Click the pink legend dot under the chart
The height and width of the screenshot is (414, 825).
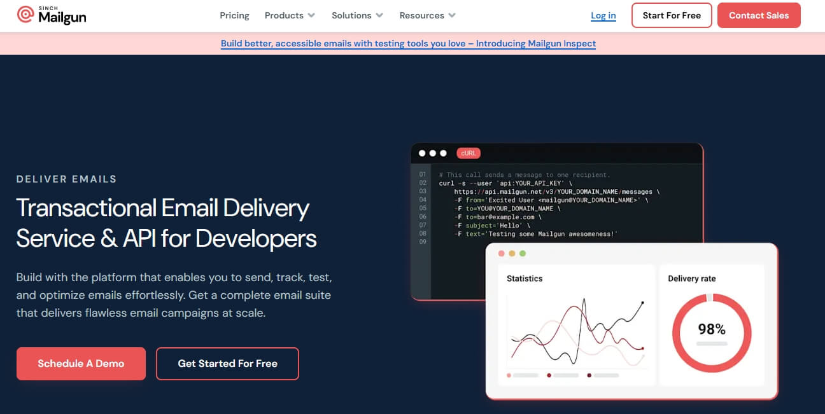click(509, 376)
